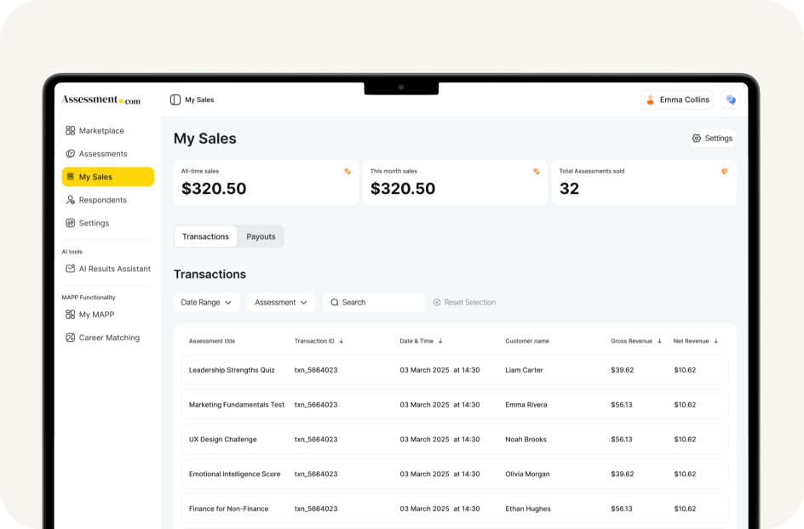Sort by Transaction ID using its arrow

point(342,340)
